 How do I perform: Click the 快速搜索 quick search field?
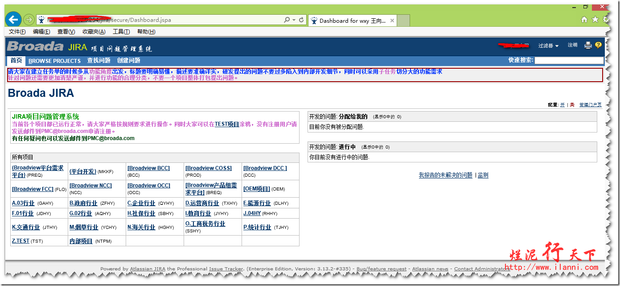click(569, 60)
